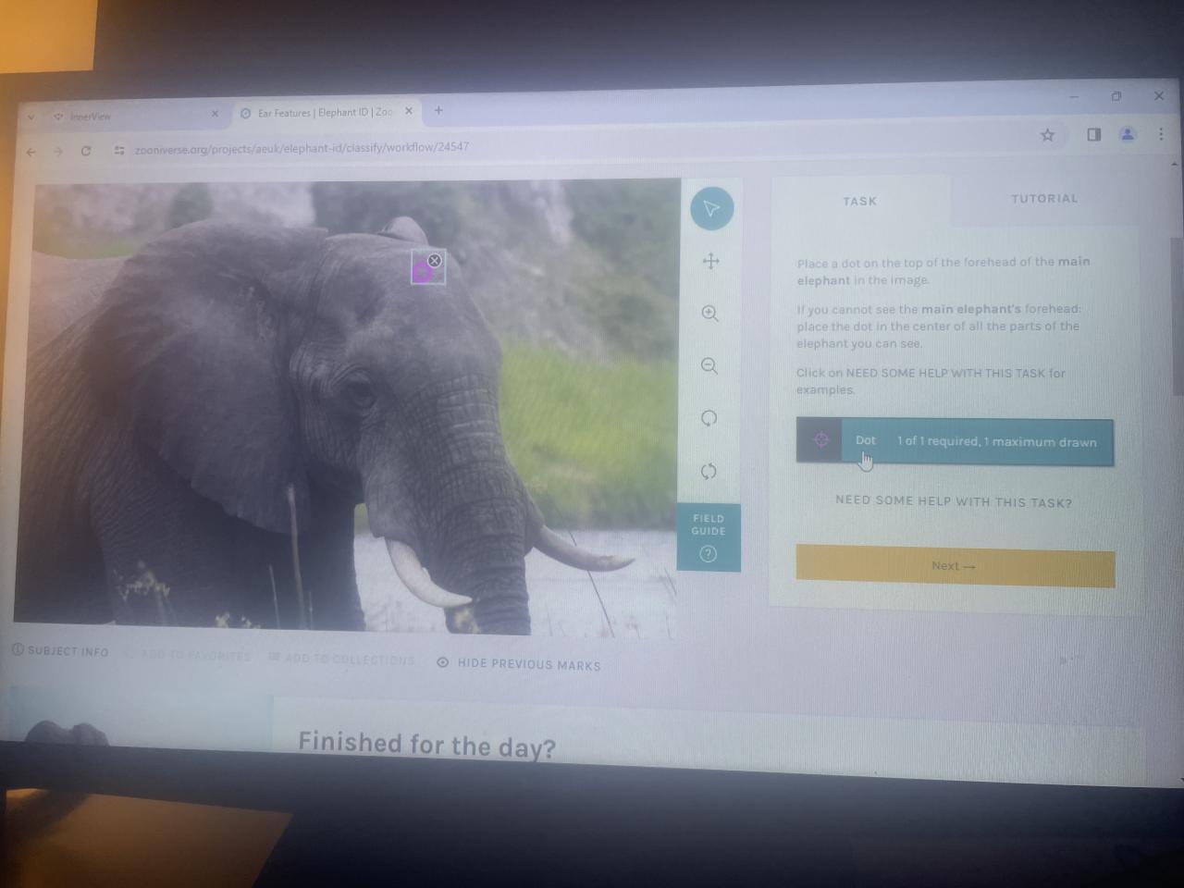This screenshot has width=1184, height=888.
Task: Add subject to favorites
Action: [x=188, y=656]
